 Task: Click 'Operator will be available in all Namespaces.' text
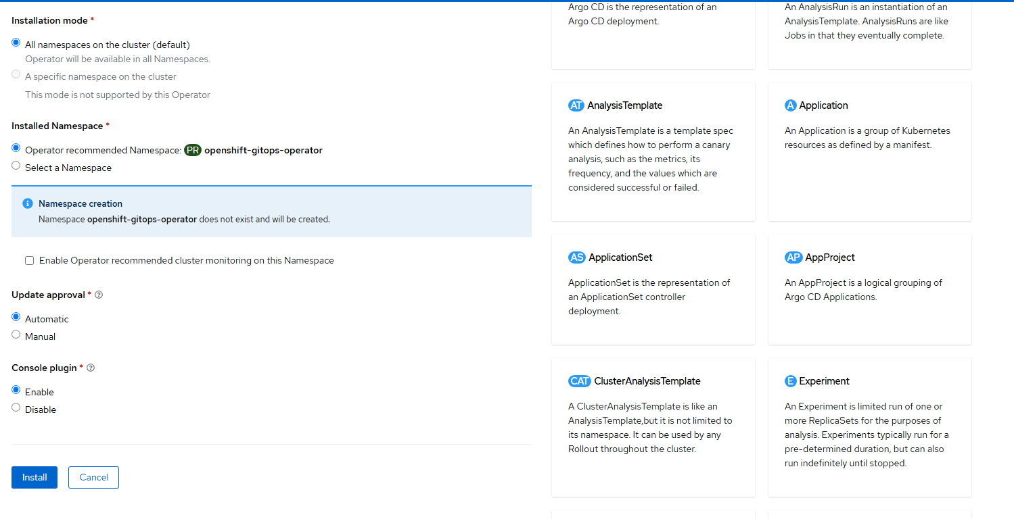[118, 59]
